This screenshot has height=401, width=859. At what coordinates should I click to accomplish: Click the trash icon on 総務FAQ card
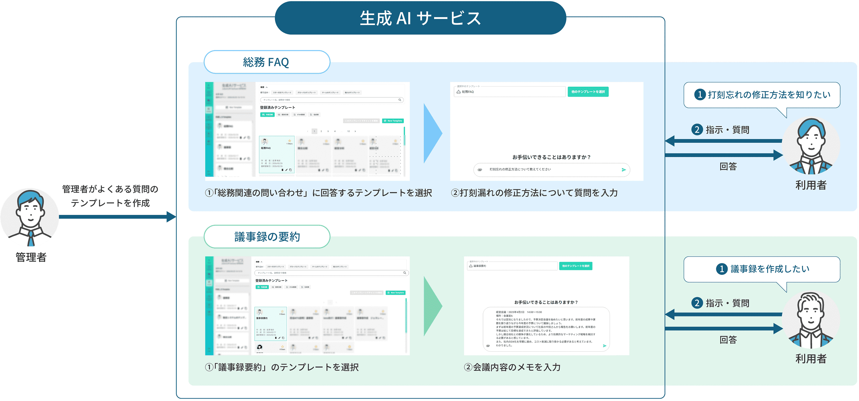283,170
